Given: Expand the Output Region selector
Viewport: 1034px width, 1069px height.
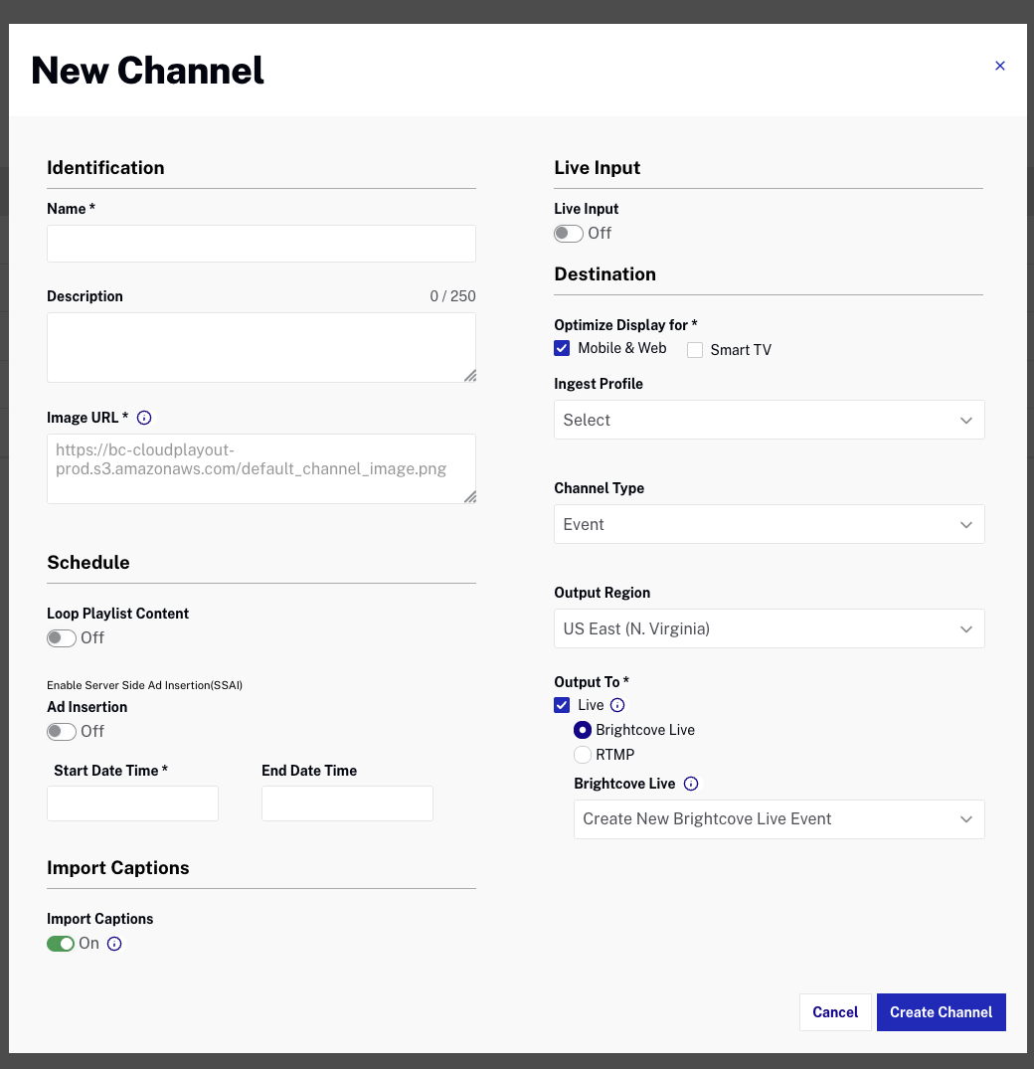Looking at the screenshot, I should [x=769, y=628].
